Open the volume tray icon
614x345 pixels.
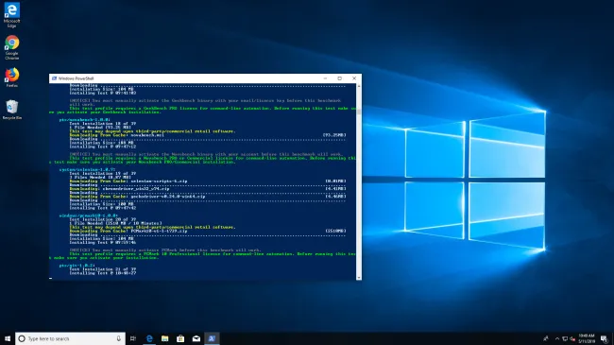(x=572, y=338)
